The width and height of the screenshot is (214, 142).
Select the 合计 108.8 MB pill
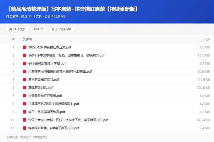61,29
